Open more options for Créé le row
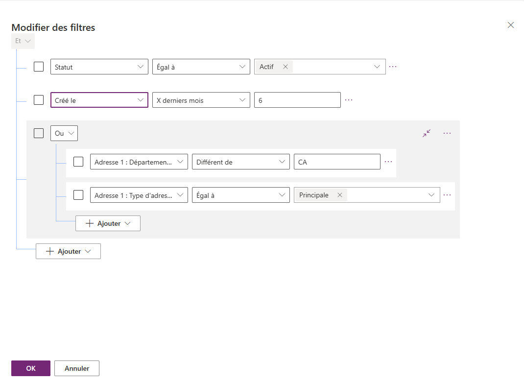 [349, 100]
